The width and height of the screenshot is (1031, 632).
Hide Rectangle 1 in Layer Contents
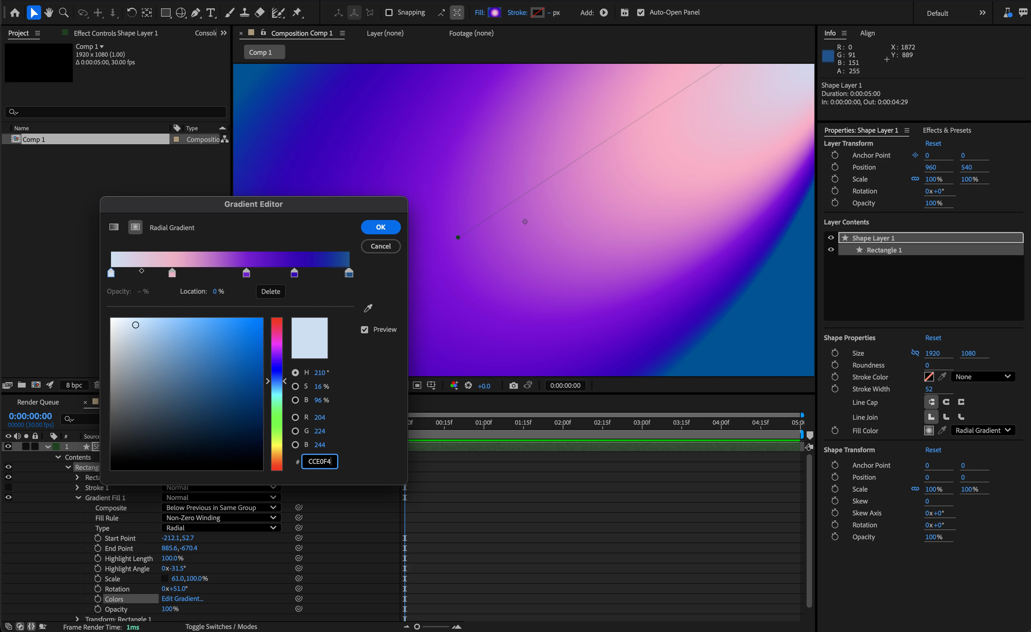pyautogui.click(x=831, y=250)
